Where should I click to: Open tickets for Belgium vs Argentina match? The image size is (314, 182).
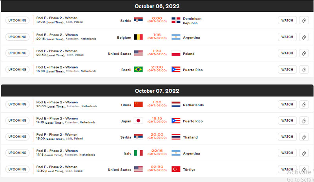coord(304,37)
